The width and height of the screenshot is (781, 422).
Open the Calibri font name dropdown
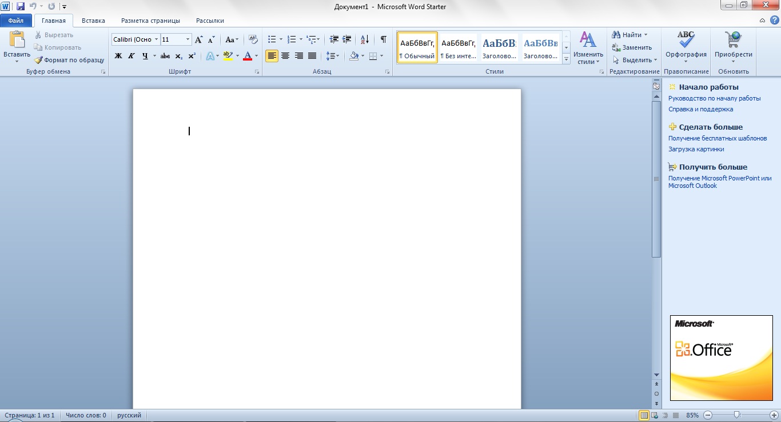click(x=157, y=39)
